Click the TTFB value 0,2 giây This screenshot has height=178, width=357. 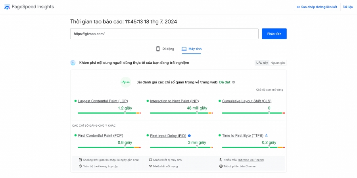pos(269,142)
